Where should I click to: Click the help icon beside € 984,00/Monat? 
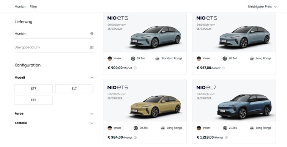click(135, 138)
